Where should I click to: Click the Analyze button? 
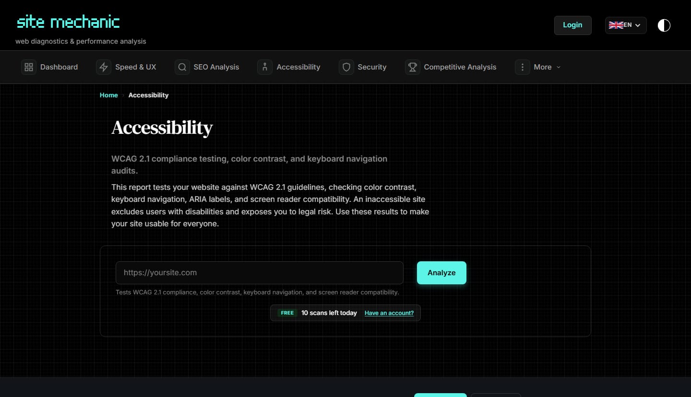click(x=441, y=273)
